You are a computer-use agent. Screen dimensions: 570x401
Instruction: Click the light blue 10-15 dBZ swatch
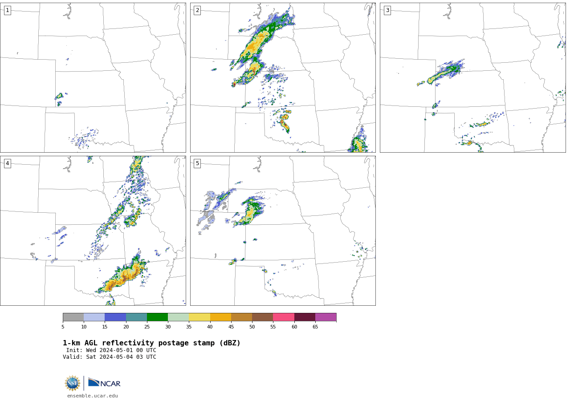(94, 317)
